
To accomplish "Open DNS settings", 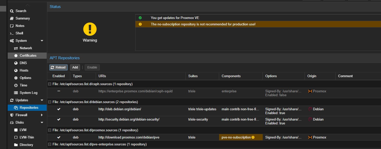I will pos(27,63).
